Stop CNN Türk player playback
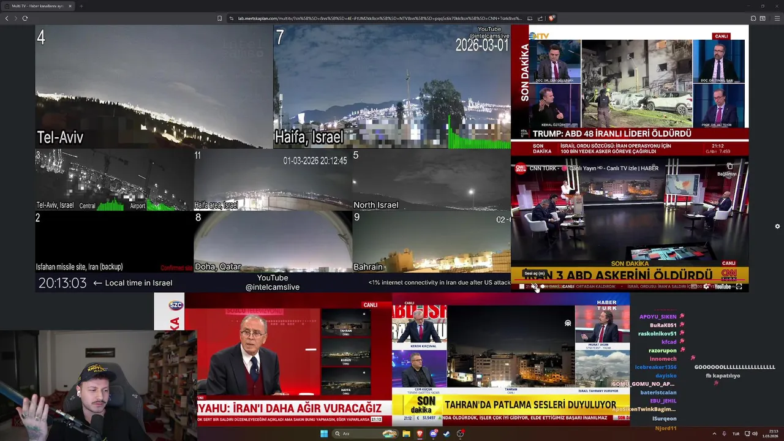 (521, 286)
